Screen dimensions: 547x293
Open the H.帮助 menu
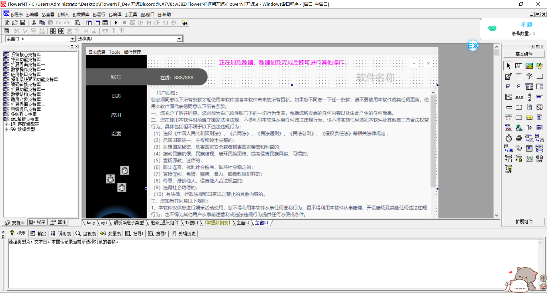click(164, 15)
